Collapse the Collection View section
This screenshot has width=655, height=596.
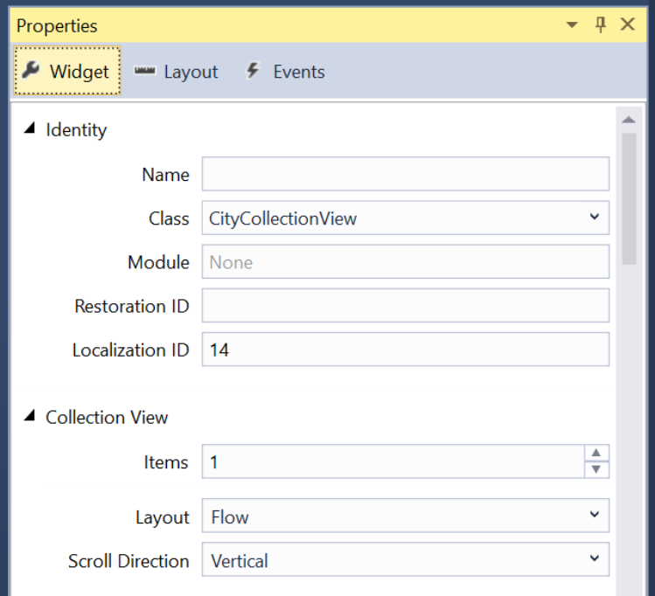(x=30, y=417)
